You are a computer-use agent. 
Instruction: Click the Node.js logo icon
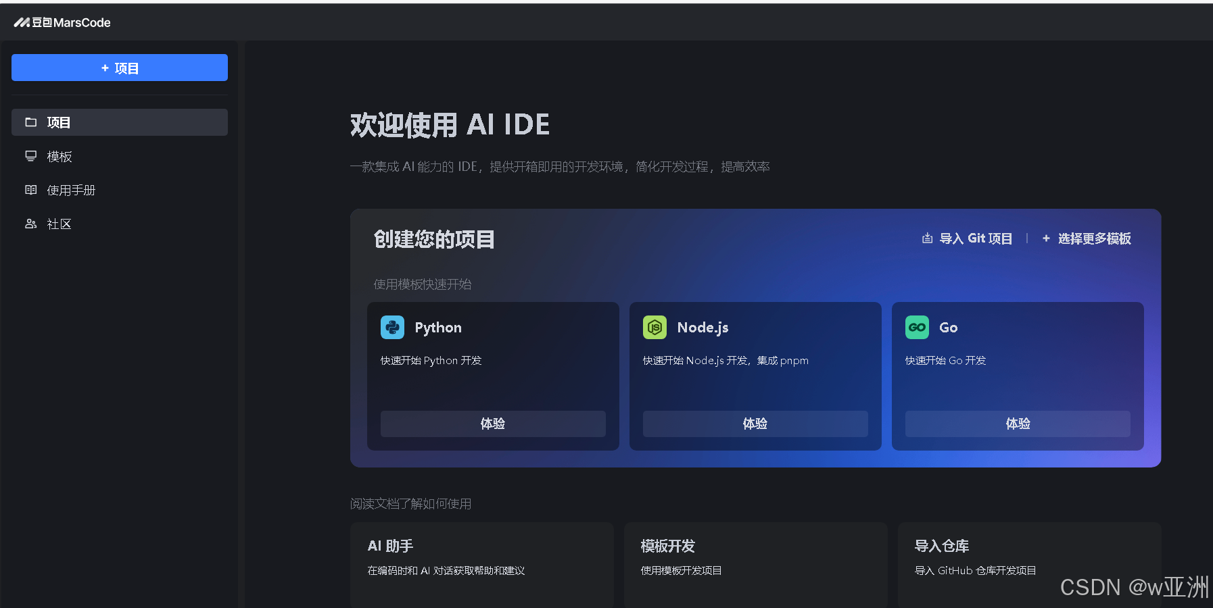(655, 328)
